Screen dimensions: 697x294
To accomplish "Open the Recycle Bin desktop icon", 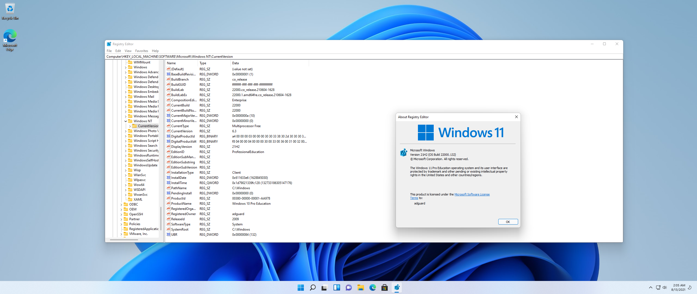I will 10,11.
